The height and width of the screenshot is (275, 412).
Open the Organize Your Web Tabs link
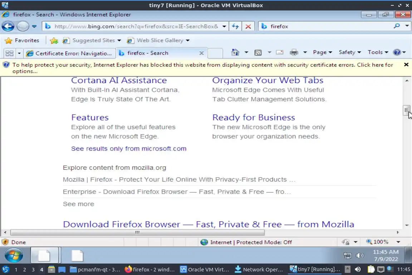[268, 80]
